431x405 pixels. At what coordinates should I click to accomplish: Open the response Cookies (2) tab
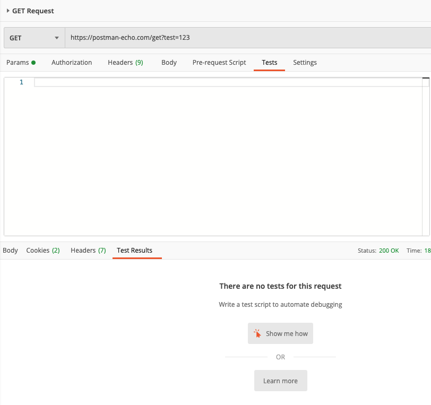click(x=42, y=251)
